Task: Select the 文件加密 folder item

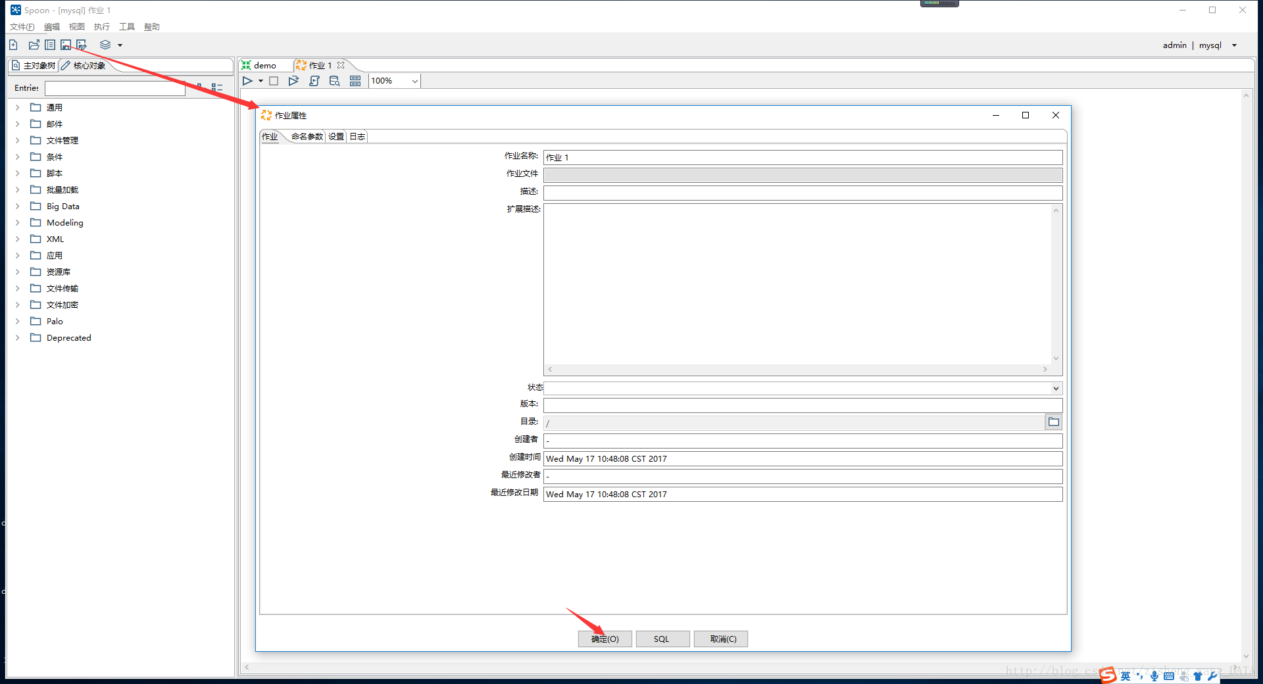Action: click(x=62, y=305)
